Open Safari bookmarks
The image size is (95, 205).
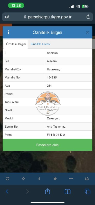[68, 191]
